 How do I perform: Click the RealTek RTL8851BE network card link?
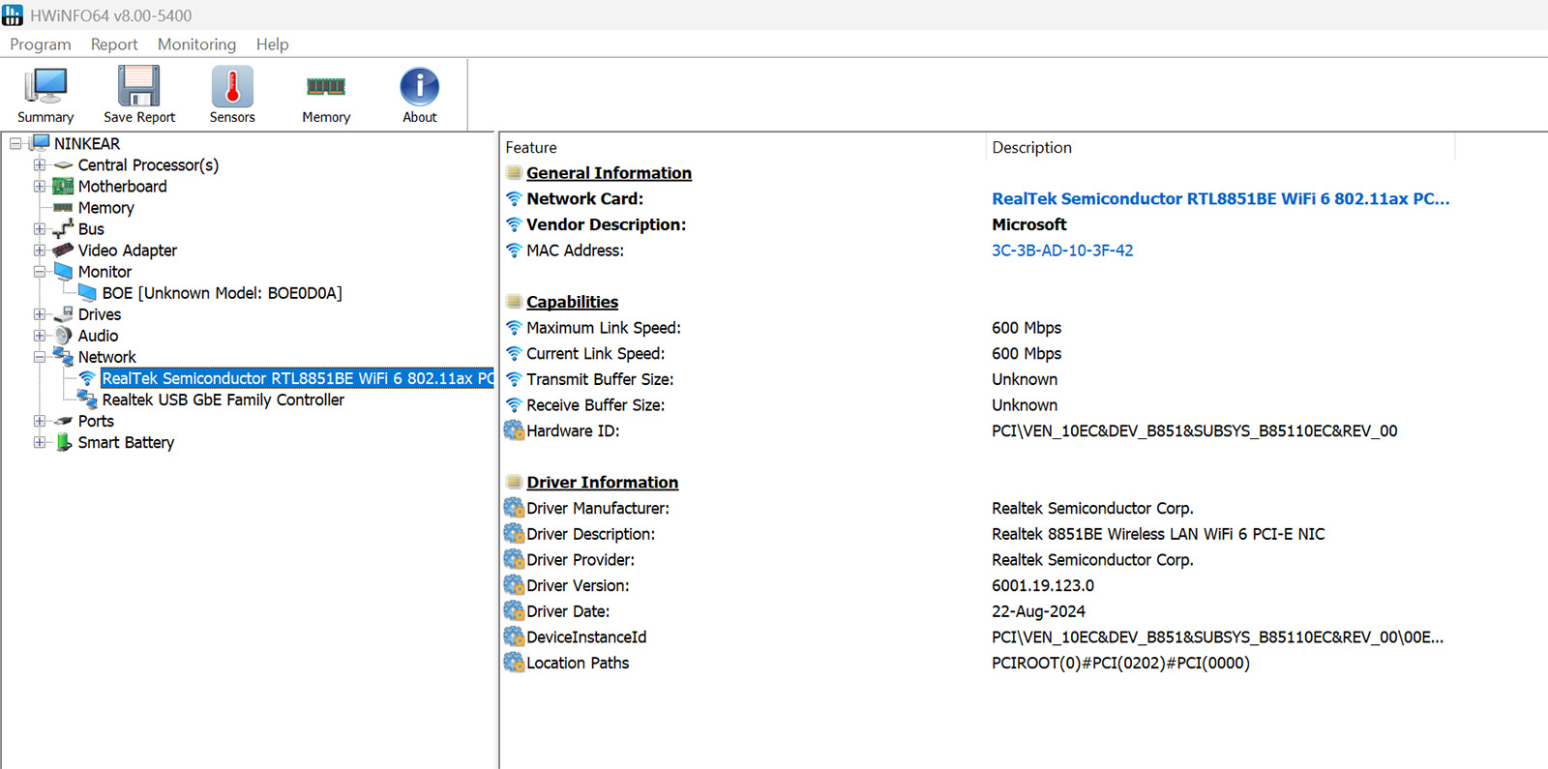[x=1219, y=199]
